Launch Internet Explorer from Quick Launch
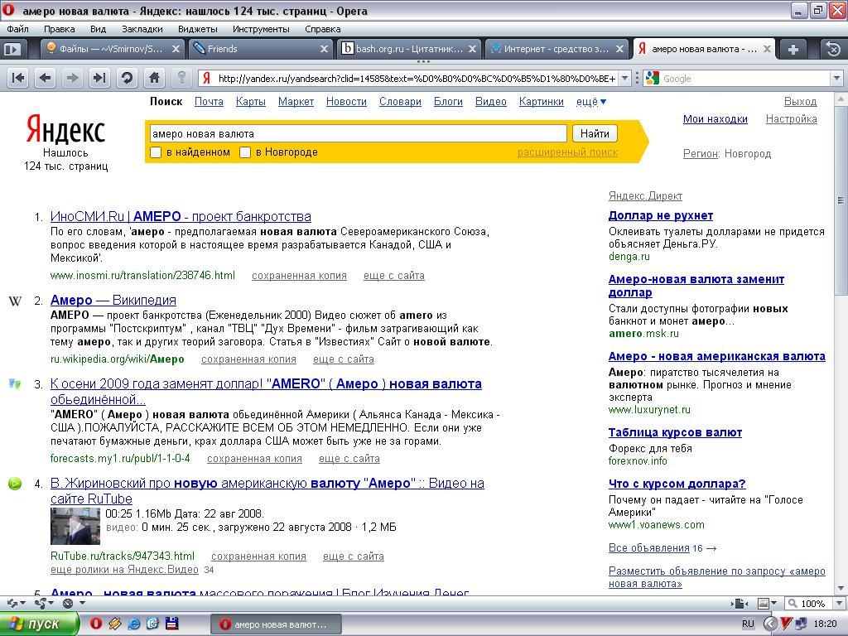This screenshot has width=848, height=636. (133, 624)
